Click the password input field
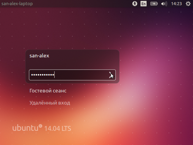 [x=72, y=75]
